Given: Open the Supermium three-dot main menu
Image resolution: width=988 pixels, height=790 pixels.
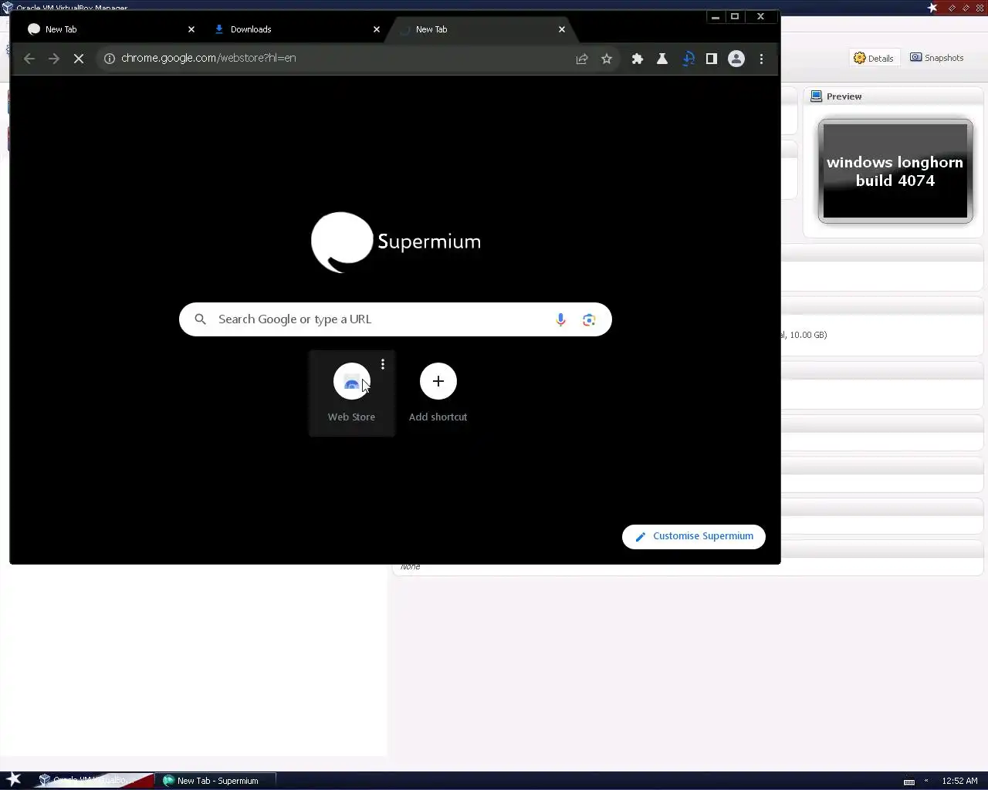Looking at the screenshot, I should point(761,59).
